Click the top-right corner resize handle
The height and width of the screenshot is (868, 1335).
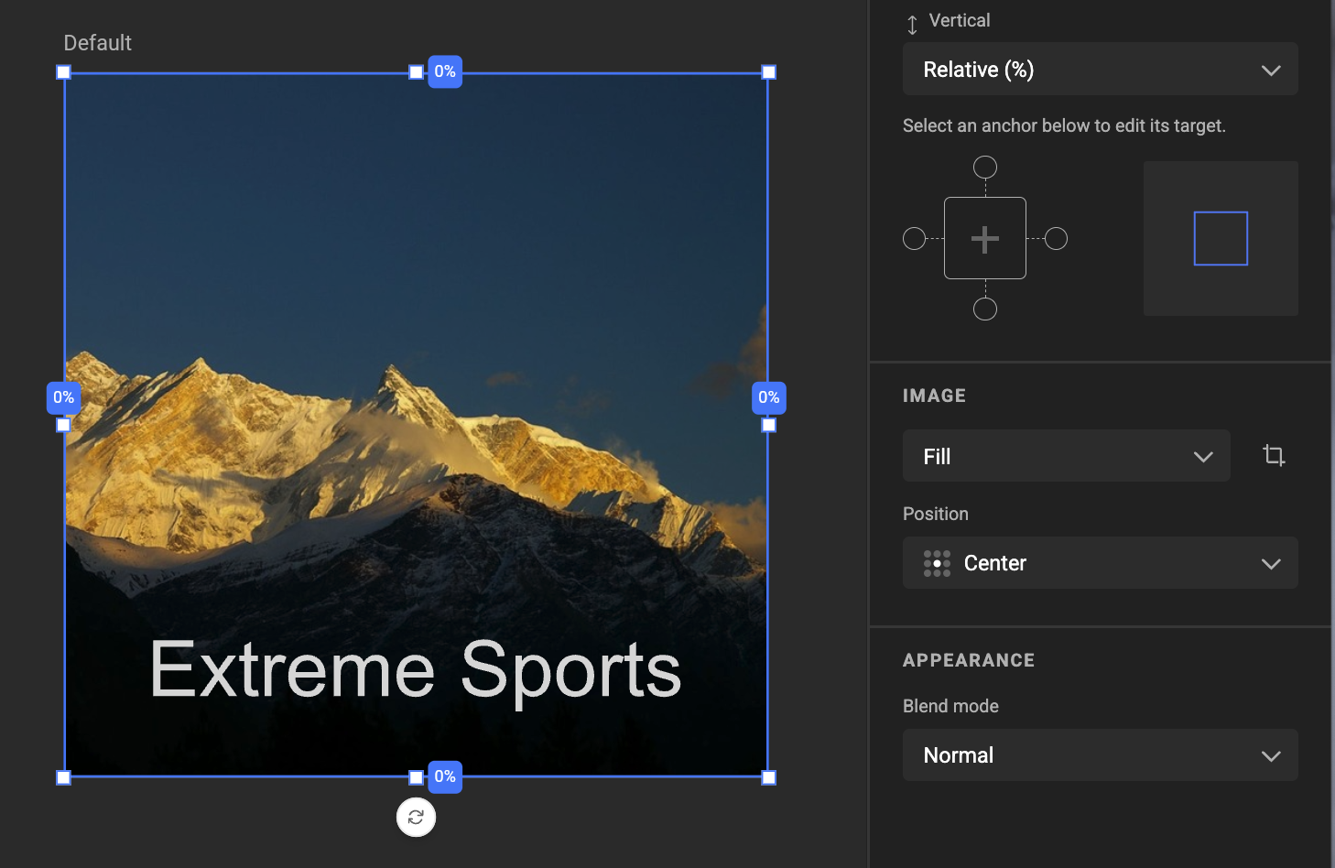(x=769, y=72)
